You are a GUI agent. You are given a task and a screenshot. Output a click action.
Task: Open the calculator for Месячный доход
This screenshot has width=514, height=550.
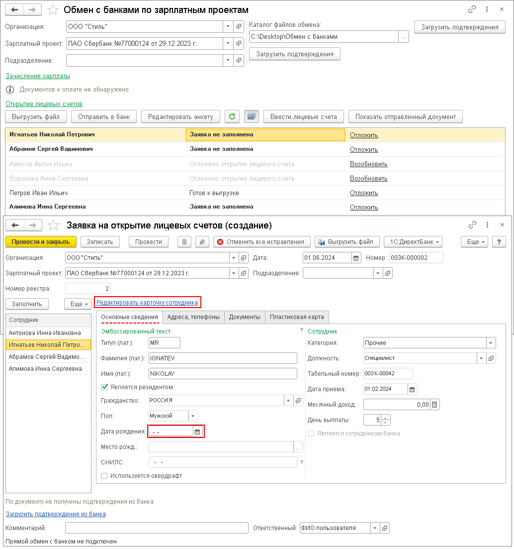pyautogui.click(x=434, y=405)
